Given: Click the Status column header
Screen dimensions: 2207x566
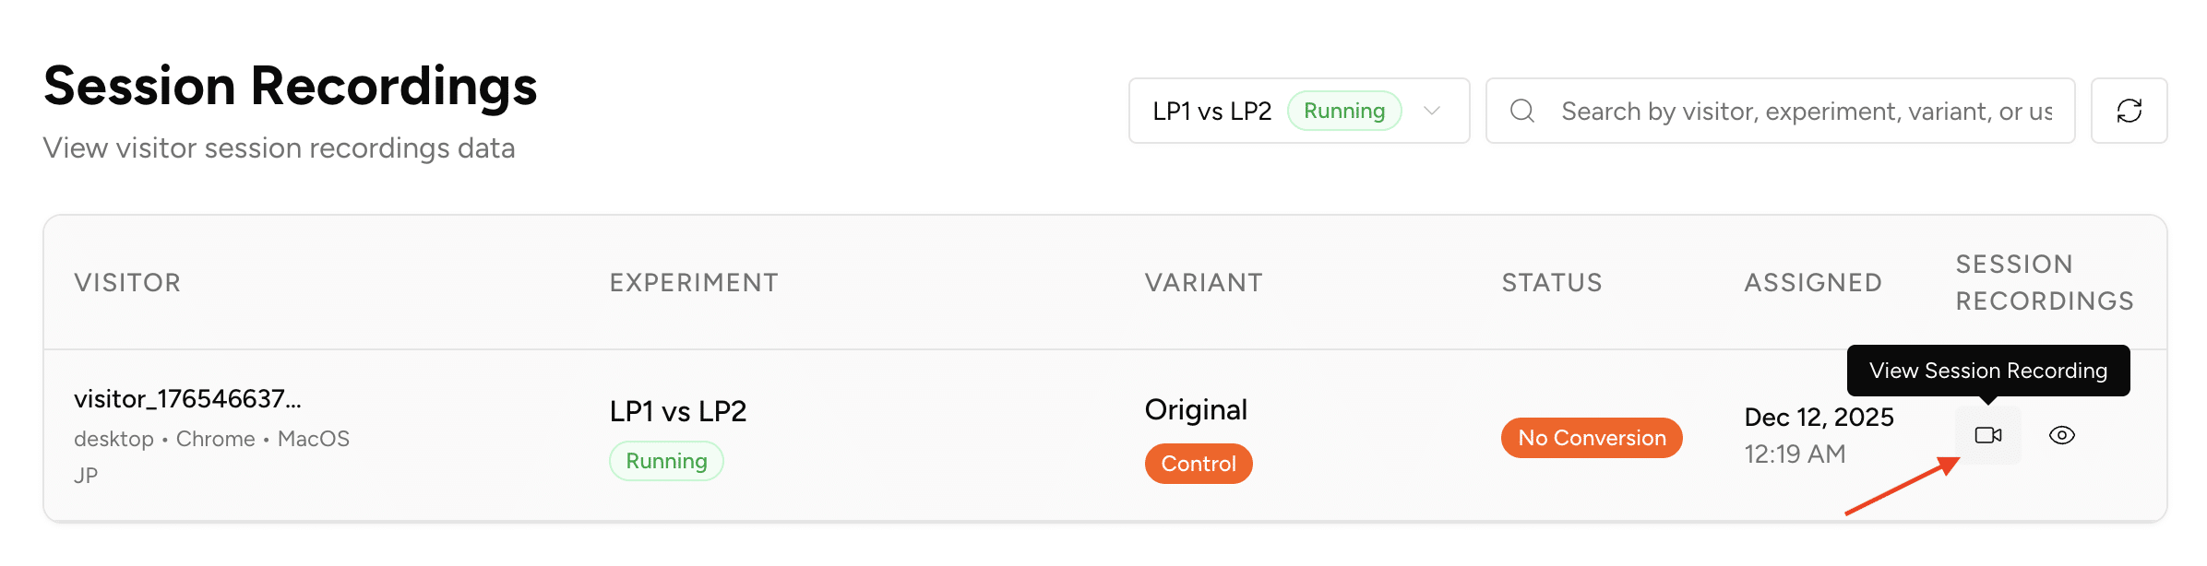Looking at the screenshot, I should point(1552,282).
